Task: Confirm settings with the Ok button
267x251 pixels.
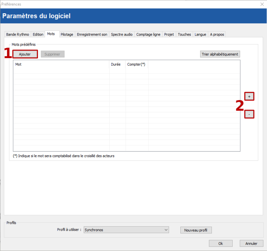Action: [x=220, y=243]
